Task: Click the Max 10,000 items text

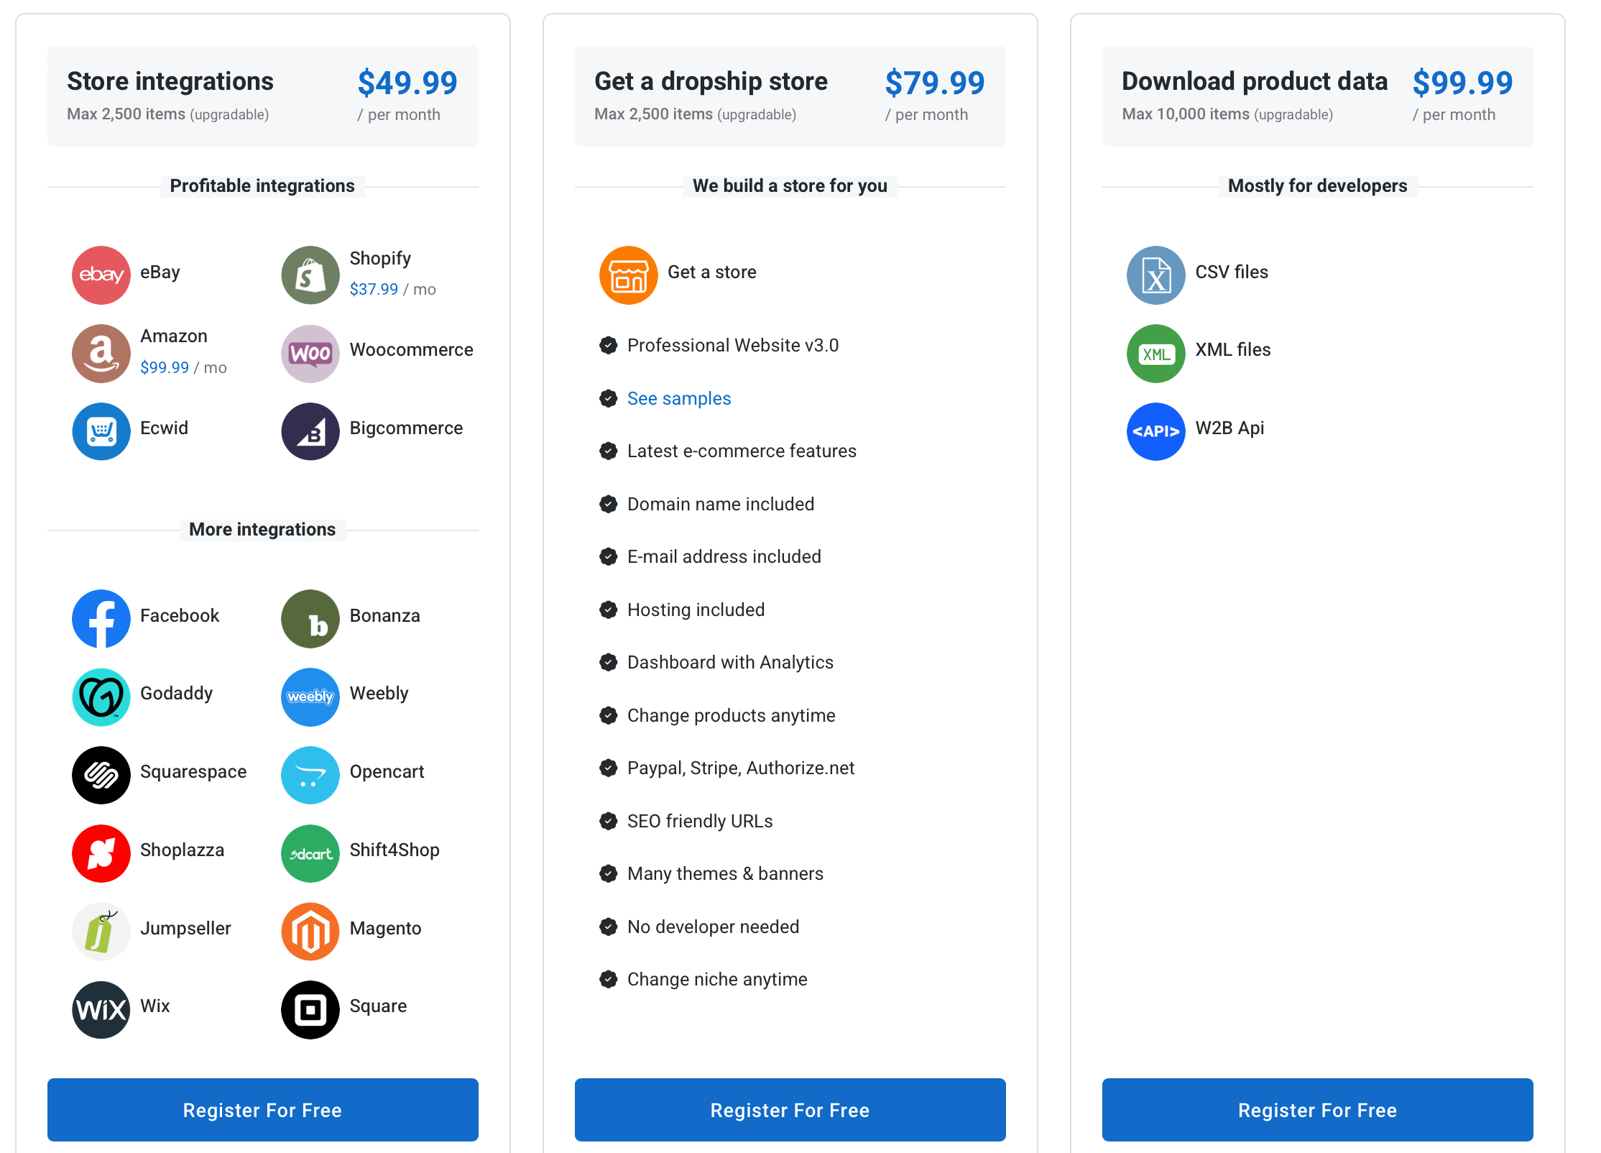Action: pyautogui.click(x=1186, y=114)
